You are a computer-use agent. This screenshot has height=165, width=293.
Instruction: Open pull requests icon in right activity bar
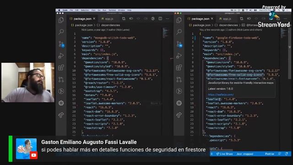179,79
